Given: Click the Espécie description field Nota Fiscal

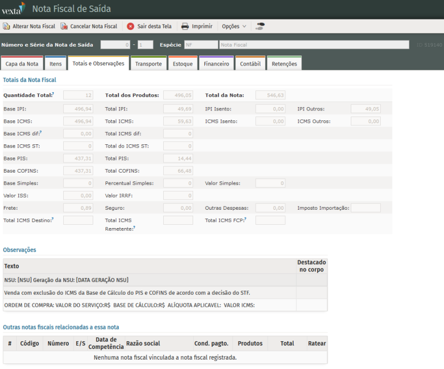Looking at the screenshot, I should tap(314, 44).
